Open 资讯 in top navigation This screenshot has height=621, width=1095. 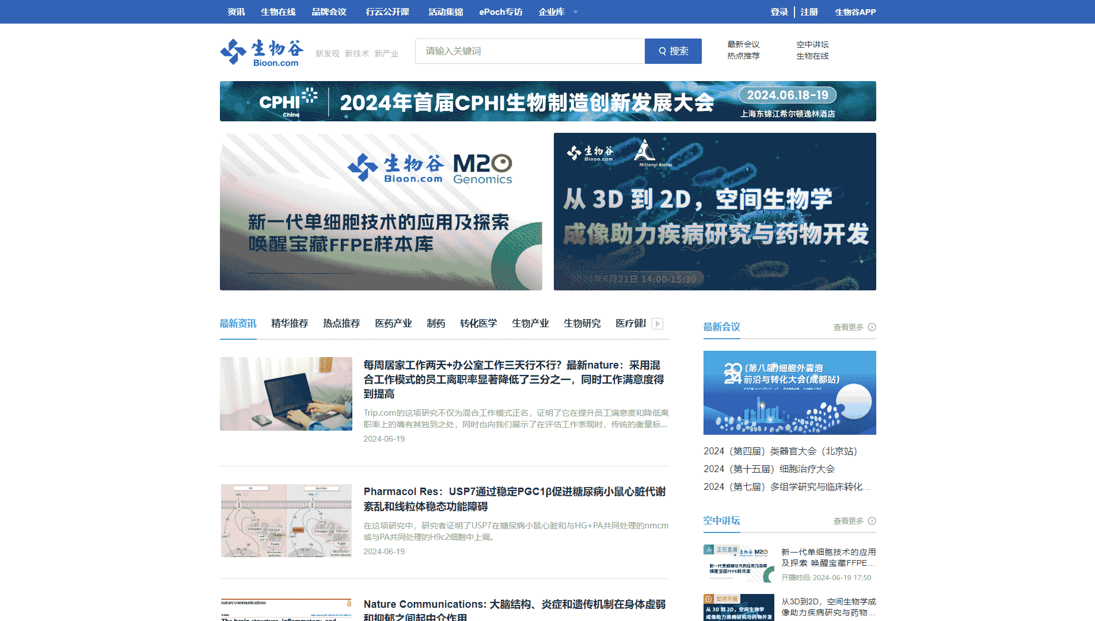tap(236, 12)
